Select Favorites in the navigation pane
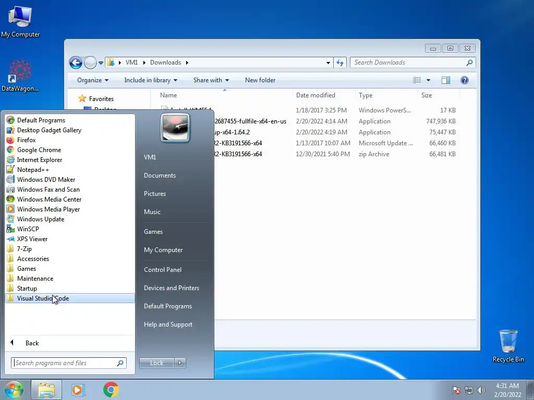 (x=101, y=99)
